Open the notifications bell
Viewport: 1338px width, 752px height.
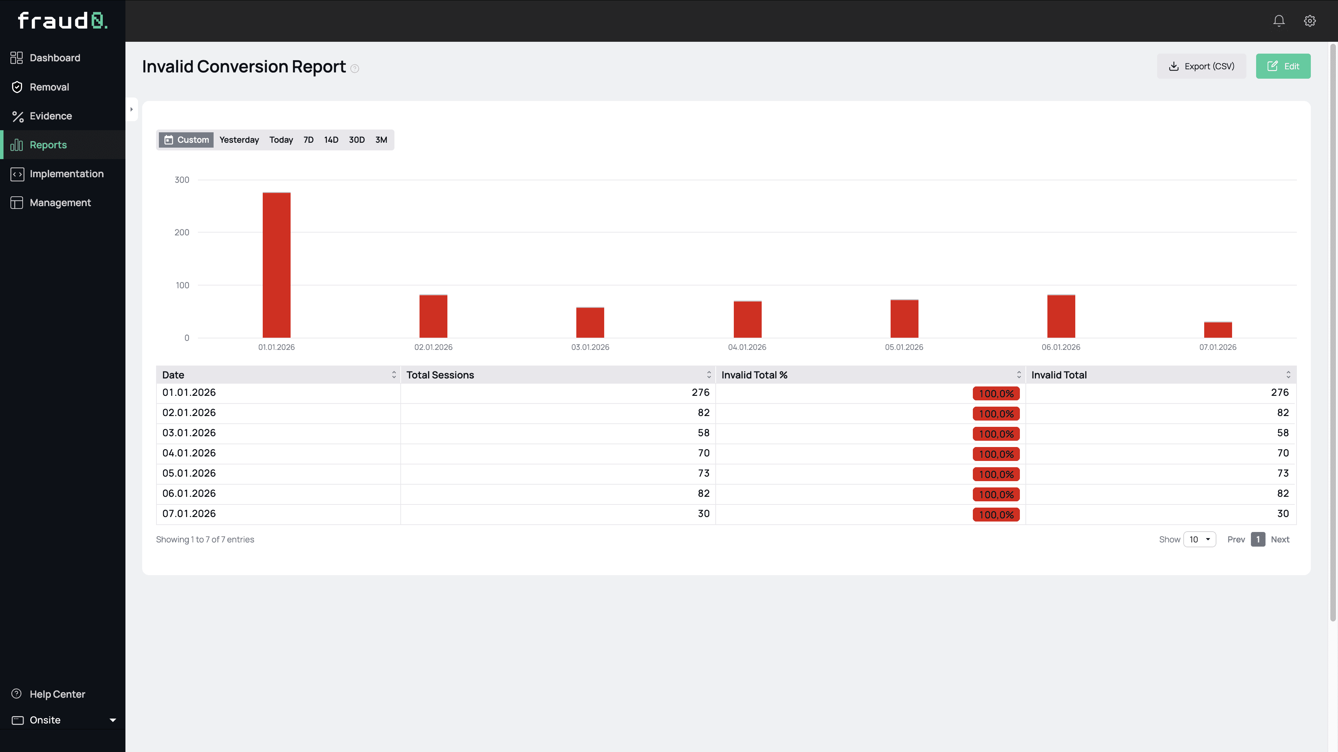(x=1278, y=21)
